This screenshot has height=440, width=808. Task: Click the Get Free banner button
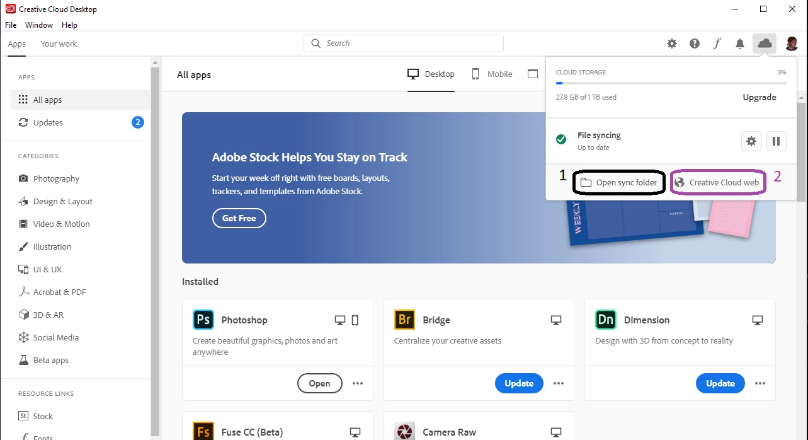tap(239, 218)
